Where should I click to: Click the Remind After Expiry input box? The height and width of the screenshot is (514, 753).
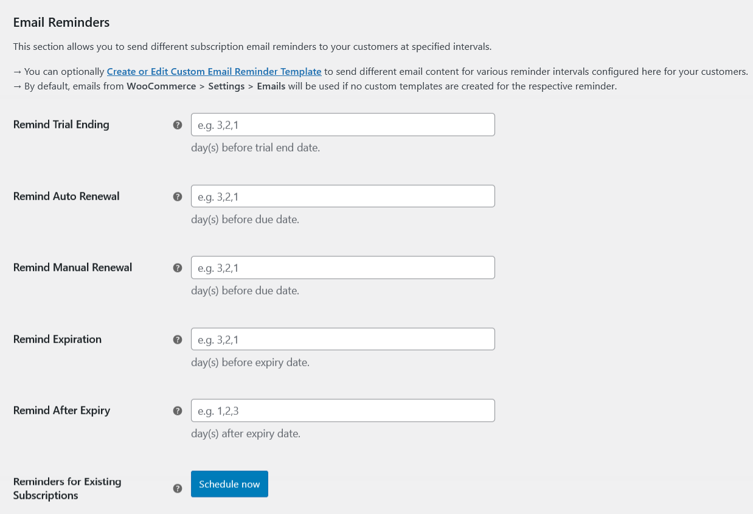click(342, 410)
